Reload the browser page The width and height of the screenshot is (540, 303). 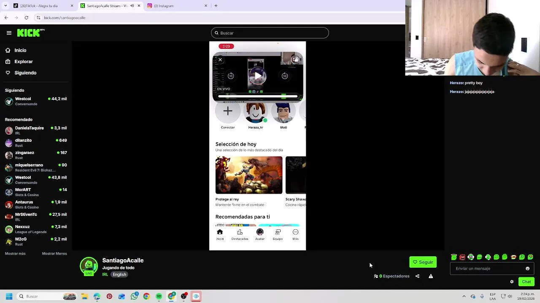[x=26, y=18]
